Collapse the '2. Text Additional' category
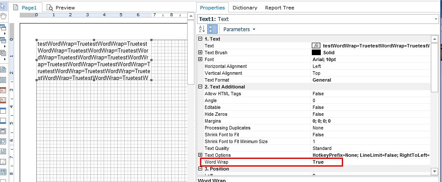This screenshot has width=442, height=182. pos(200,87)
